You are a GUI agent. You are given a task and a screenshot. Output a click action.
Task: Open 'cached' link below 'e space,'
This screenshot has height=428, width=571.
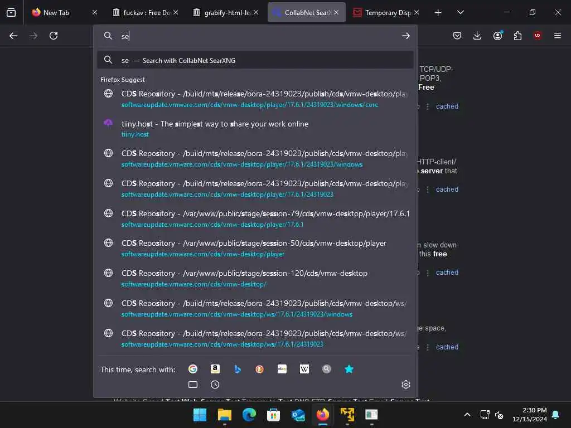point(447,347)
